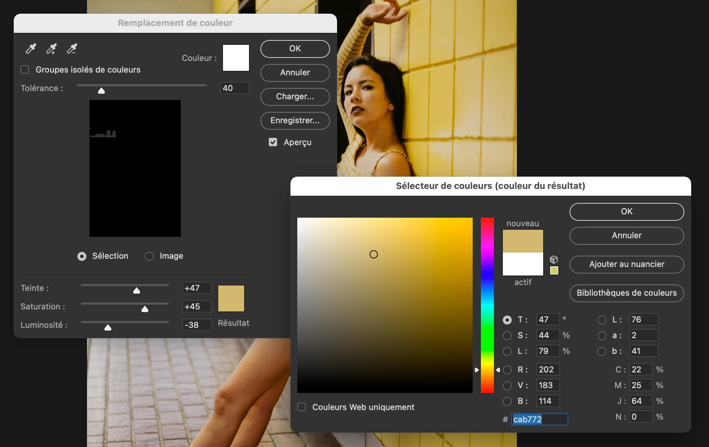The width and height of the screenshot is (709, 447).
Task: Select the Image radio button
Action: tap(149, 256)
